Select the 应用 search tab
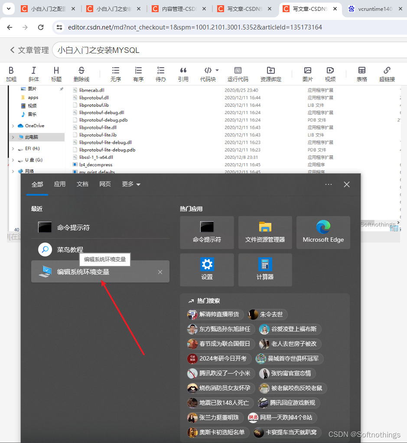This screenshot has width=407, height=443. 60,184
